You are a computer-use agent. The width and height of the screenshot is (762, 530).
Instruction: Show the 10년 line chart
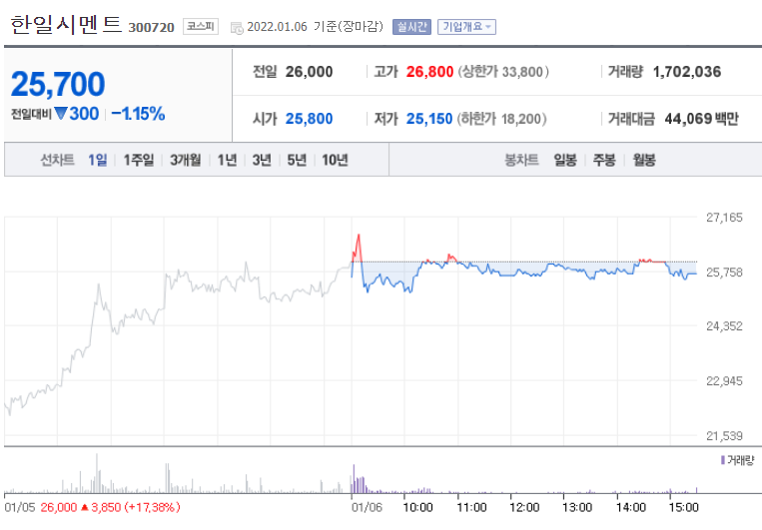click(x=335, y=160)
